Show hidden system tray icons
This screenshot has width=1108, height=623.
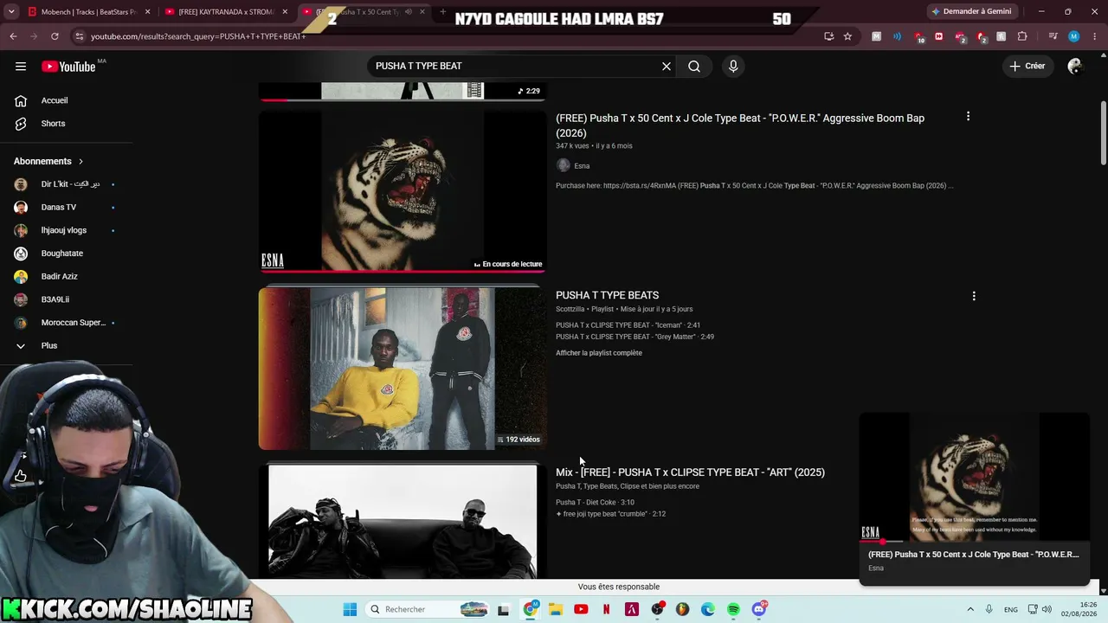(969, 609)
